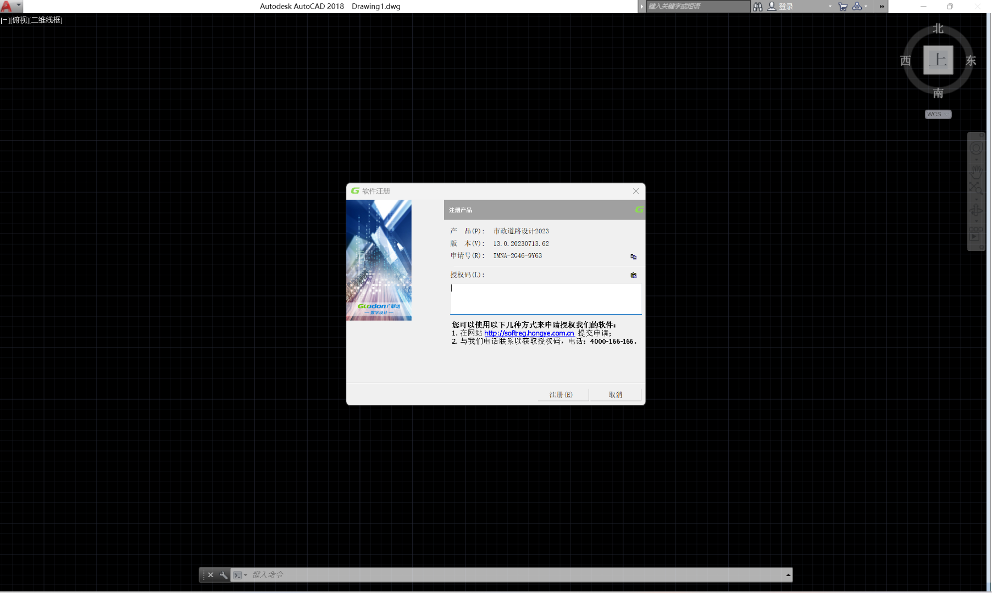Click the restore window button
The width and height of the screenshot is (992, 593).
[x=950, y=7]
